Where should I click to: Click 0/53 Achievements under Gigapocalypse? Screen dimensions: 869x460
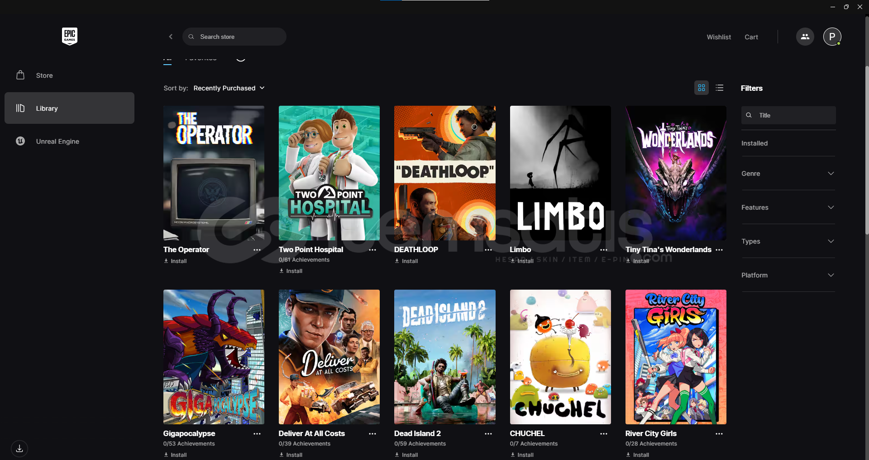[x=189, y=444]
